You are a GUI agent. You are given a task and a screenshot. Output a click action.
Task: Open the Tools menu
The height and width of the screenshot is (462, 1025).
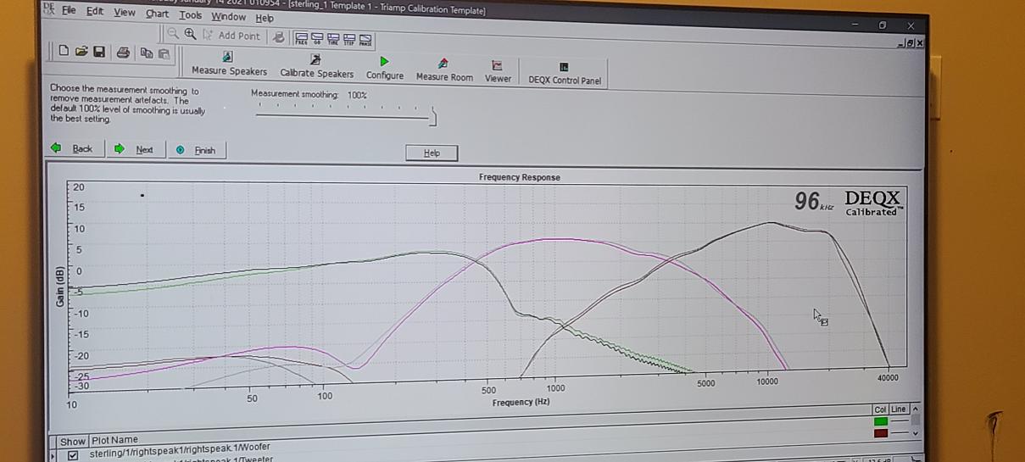pos(191,15)
